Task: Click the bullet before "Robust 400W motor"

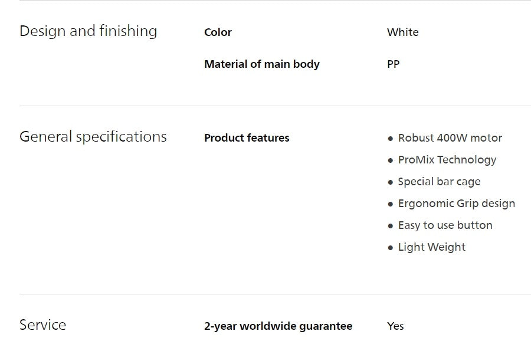Action: pyautogui.click(x=390, y=139)
